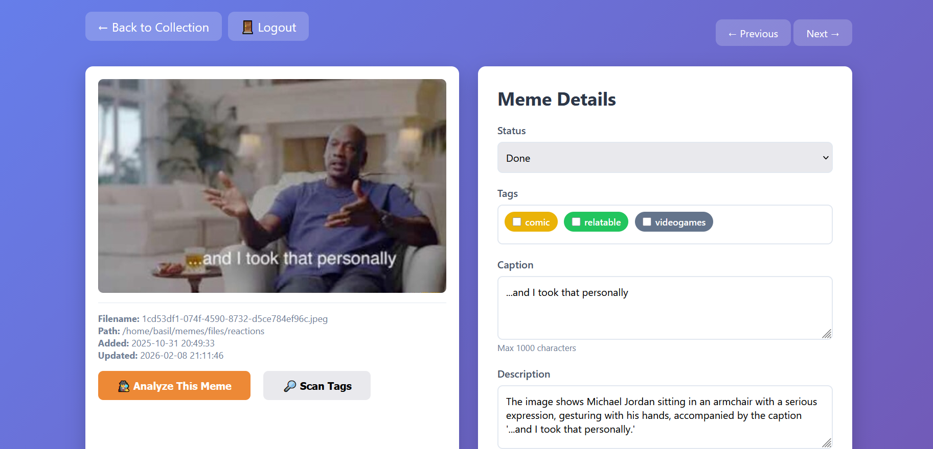Click the Description textarea resize handle
Viewport: 933px width, 449px height.
tap(827, 443)
